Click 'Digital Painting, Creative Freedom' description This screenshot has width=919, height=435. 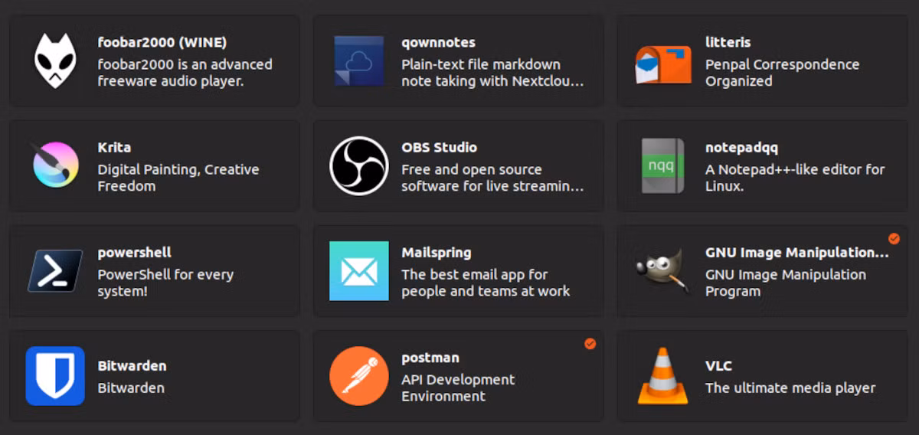click(x=178, y=178)
